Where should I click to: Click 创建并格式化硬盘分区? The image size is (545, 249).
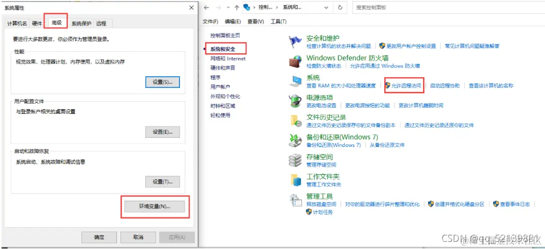460,205
